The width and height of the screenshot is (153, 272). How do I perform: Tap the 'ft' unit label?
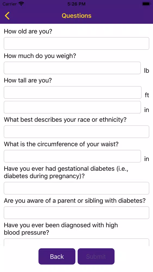[x=147, y=95]
